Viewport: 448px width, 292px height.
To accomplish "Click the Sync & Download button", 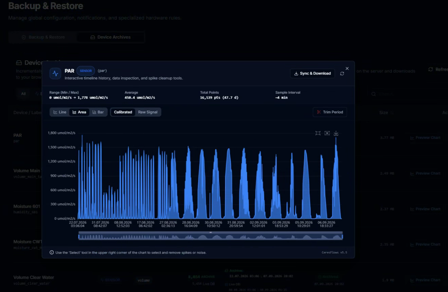I will pyautogui.click(x=312, y=73).
